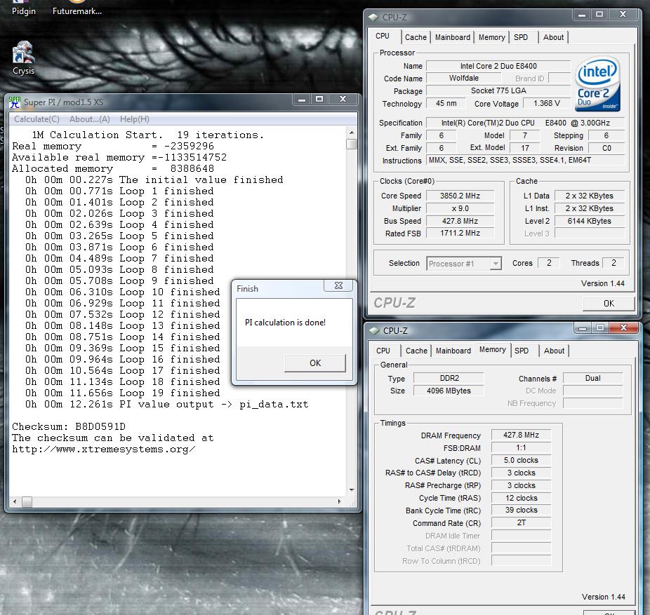This screenshot has height=615, width=650.
Task: Switch to Cache tab in top CPU-Z
Action: [416, 37]
